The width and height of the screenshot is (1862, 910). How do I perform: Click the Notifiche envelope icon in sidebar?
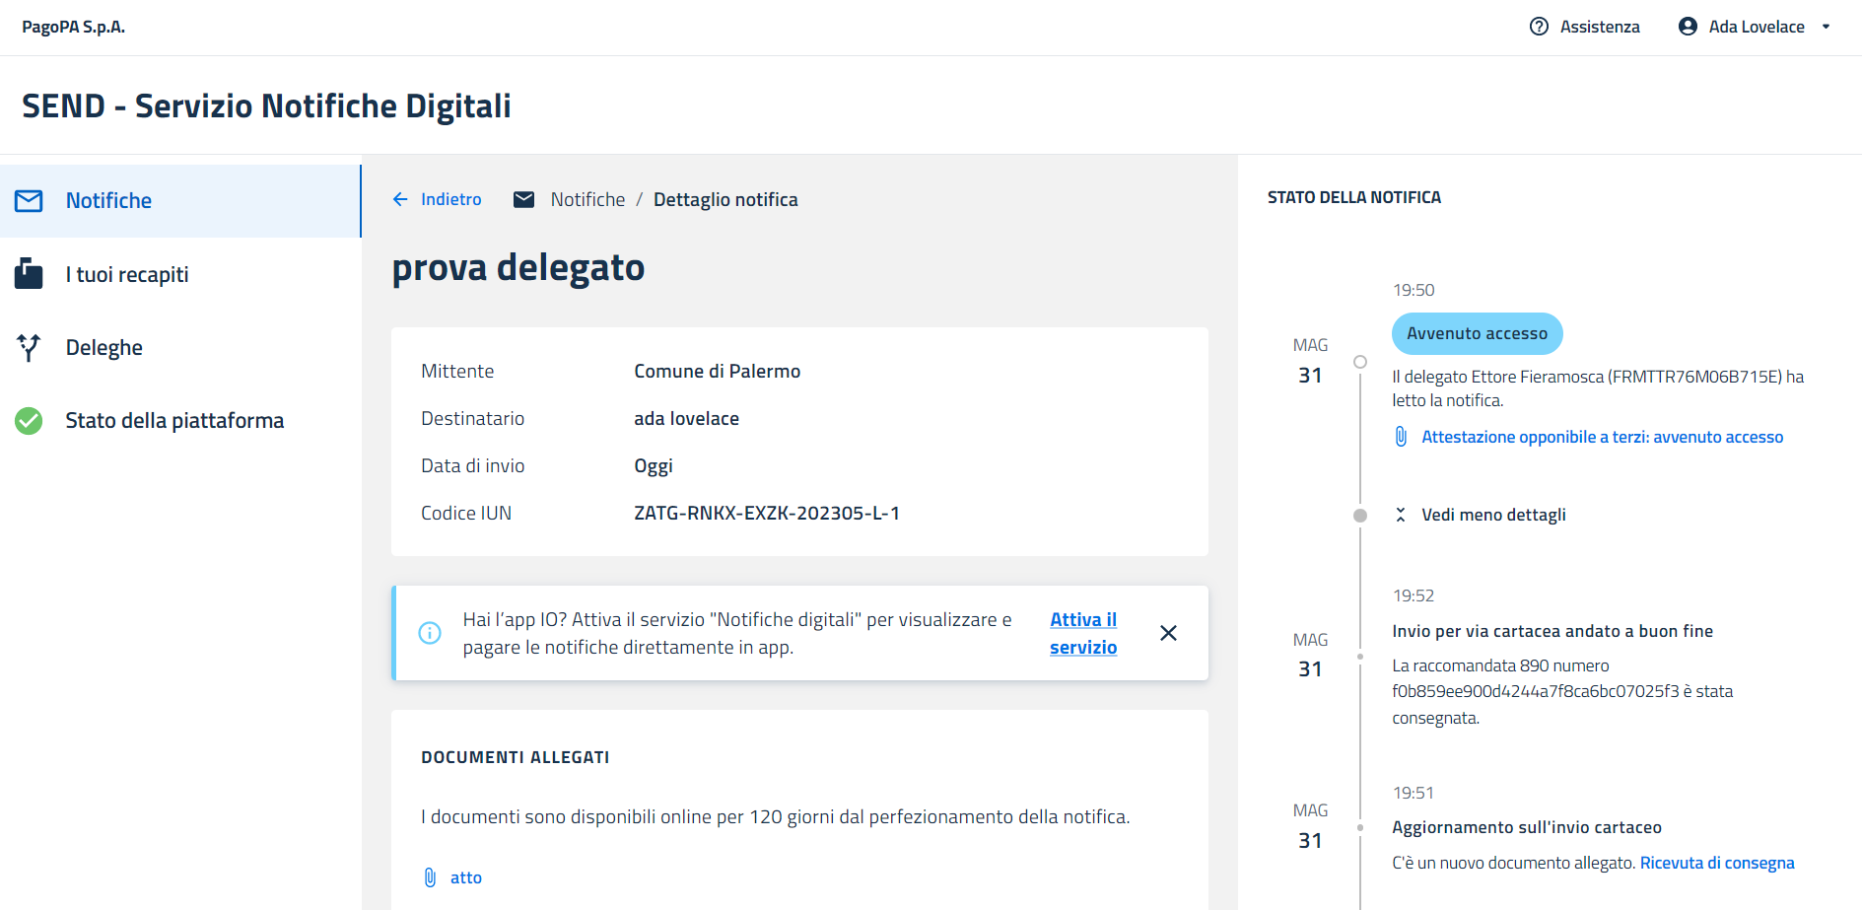click(29, 201)
